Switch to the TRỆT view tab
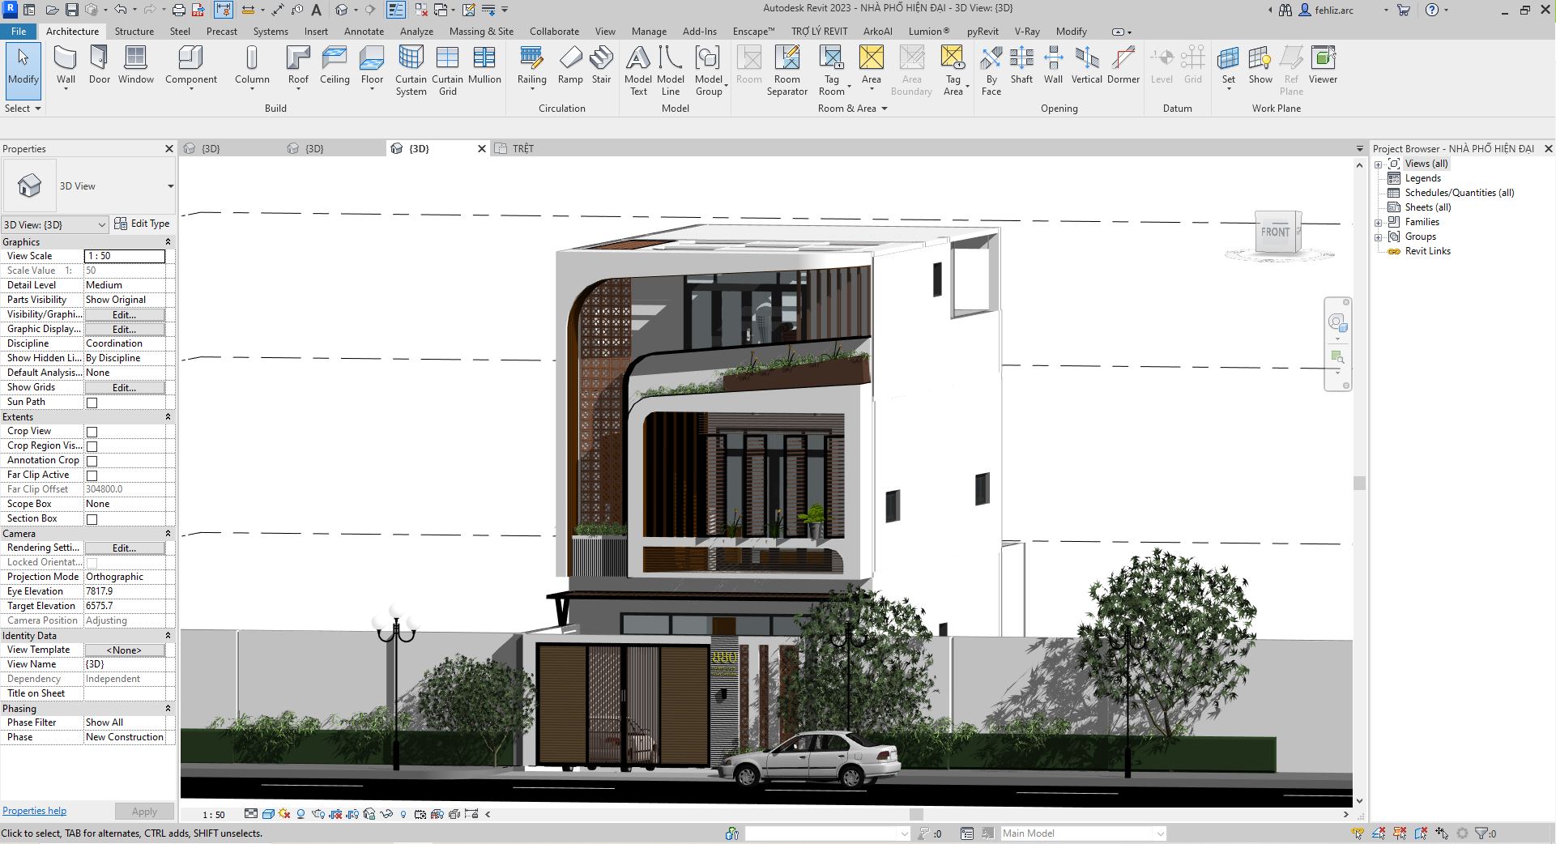1556x844 pixels. 522,149
